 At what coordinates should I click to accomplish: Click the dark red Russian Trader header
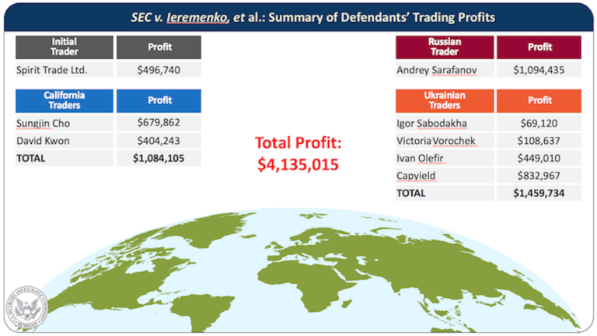click(444, 47)
